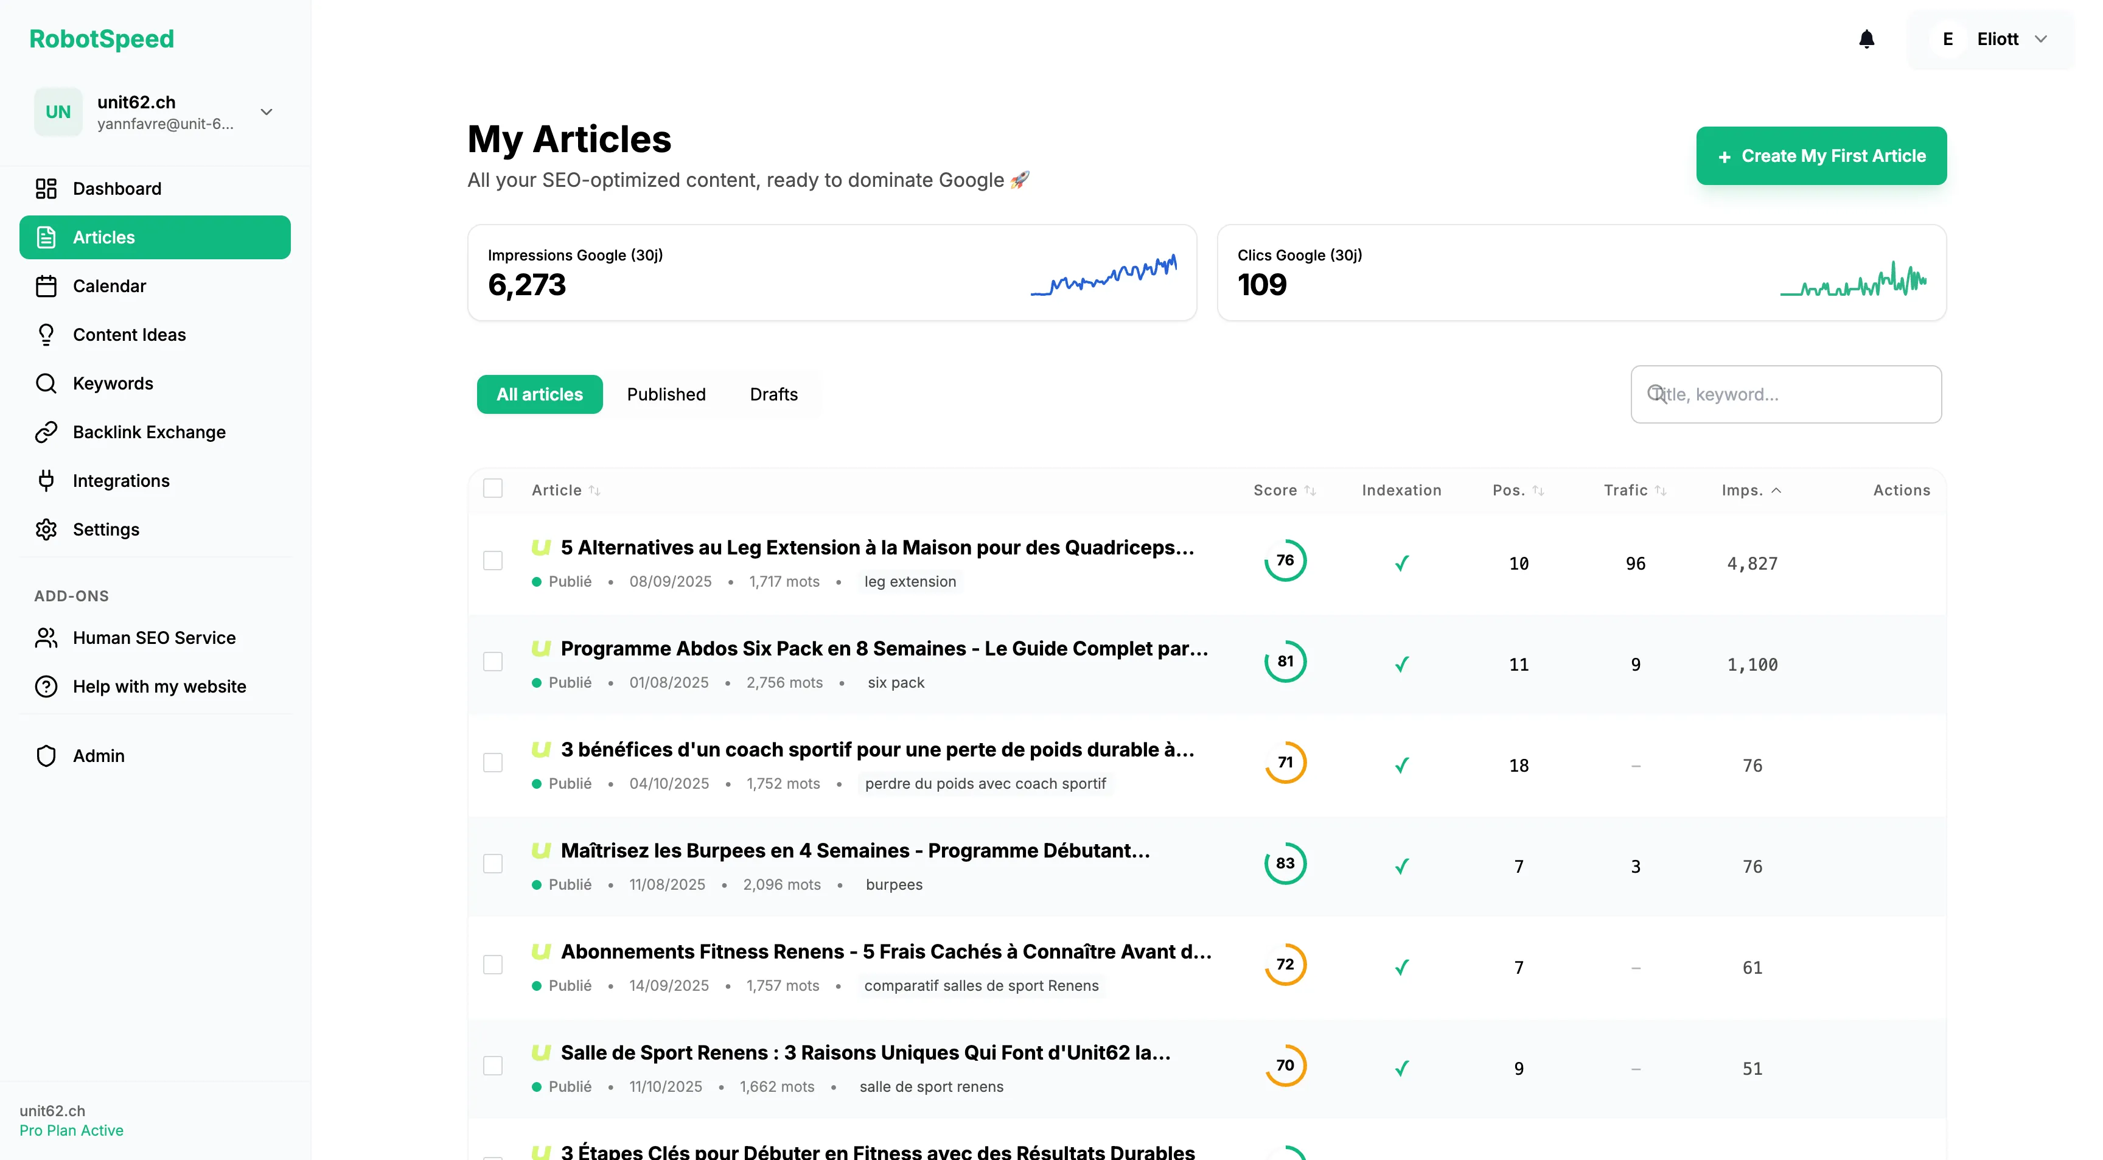Open the Dashboard from the sidebar
2103x1160 pixels.
tap(117, 189)
